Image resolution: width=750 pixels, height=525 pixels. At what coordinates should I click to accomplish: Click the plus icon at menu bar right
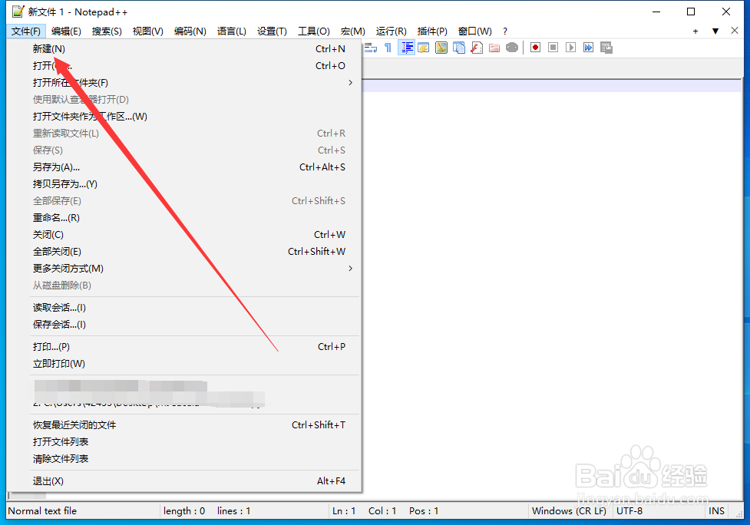click(695, 31)
